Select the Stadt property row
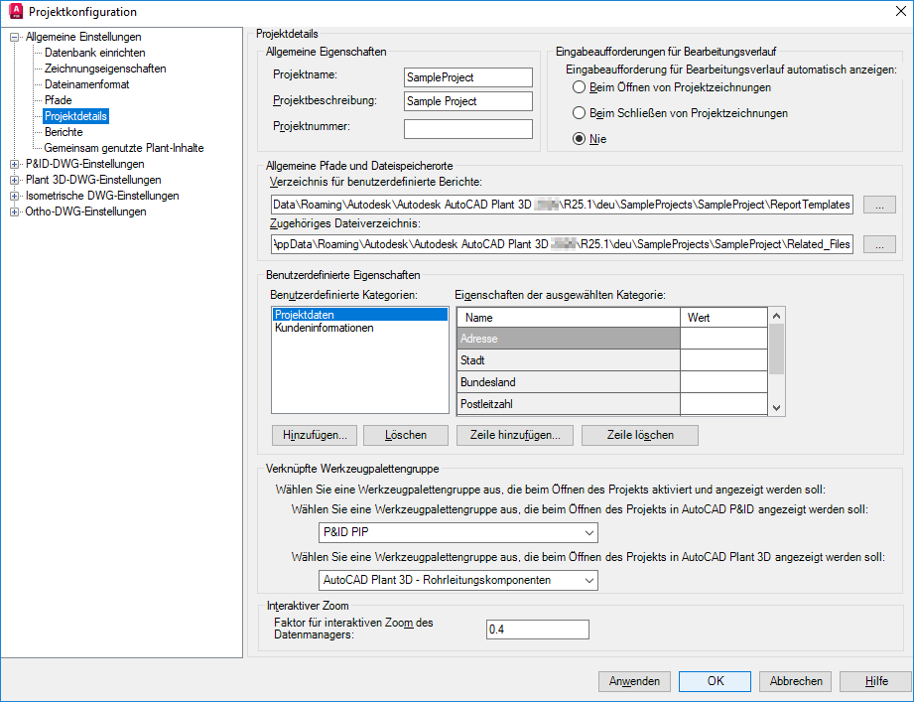914x702 pixels. (x=569, y=360)
